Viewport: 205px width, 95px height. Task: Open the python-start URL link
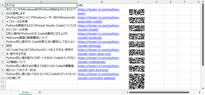[x=99, y=11]
